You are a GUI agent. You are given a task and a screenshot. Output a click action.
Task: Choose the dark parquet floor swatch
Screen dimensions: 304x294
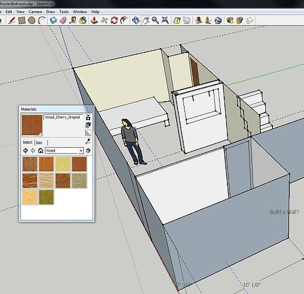click(30, 181)
